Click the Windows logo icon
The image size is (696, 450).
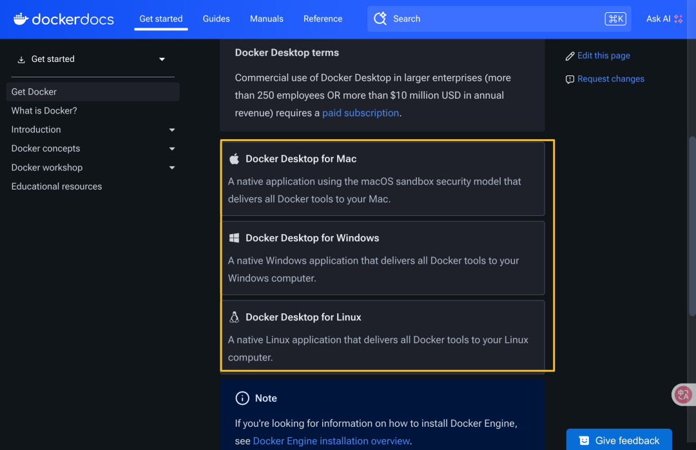point(235,238)
